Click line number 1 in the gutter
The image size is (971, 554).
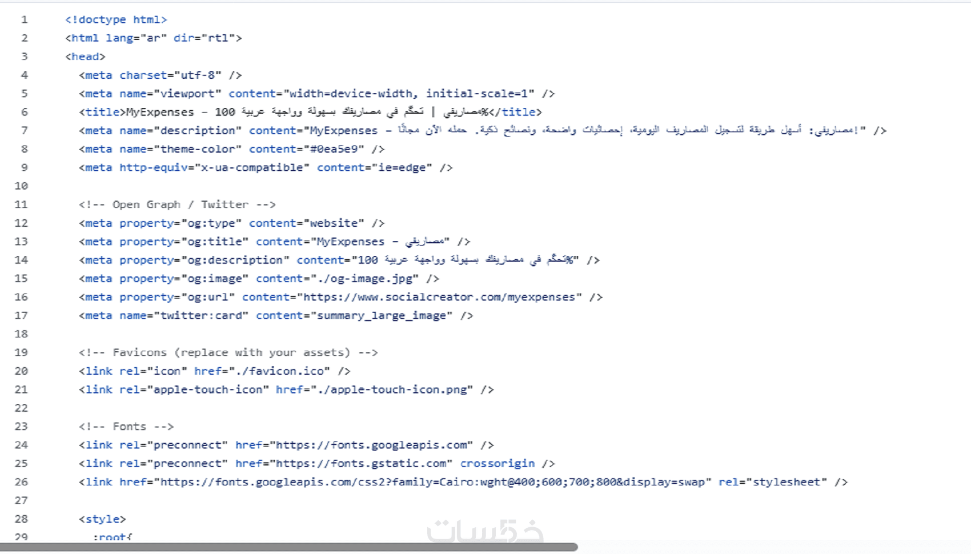(25, 19)
